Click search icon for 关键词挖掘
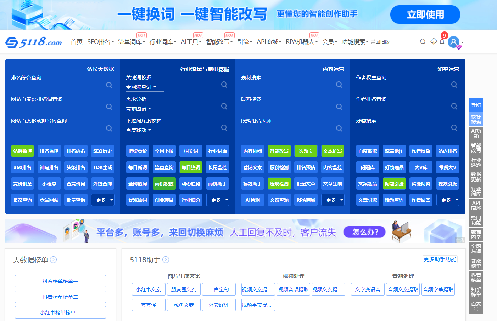This screenshot has width=497, height=321. coord(224,85)
